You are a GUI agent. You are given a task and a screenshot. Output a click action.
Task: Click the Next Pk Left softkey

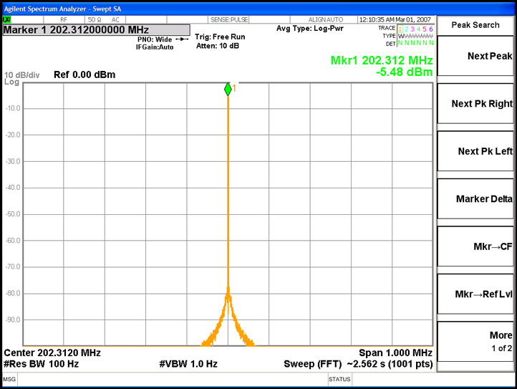click(475, 151)
